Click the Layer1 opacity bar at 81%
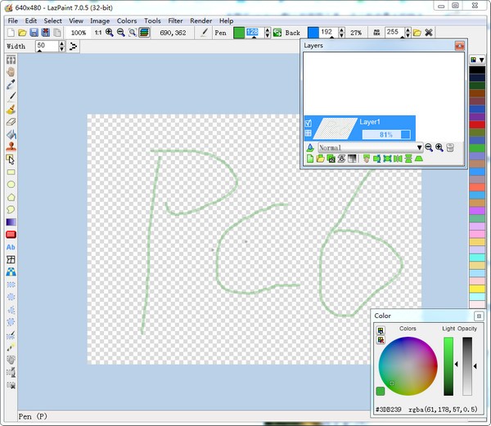 (386, 134)
